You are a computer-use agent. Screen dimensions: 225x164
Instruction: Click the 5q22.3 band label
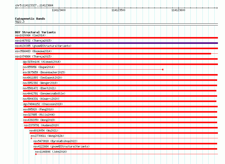click(x=20, y=22)
